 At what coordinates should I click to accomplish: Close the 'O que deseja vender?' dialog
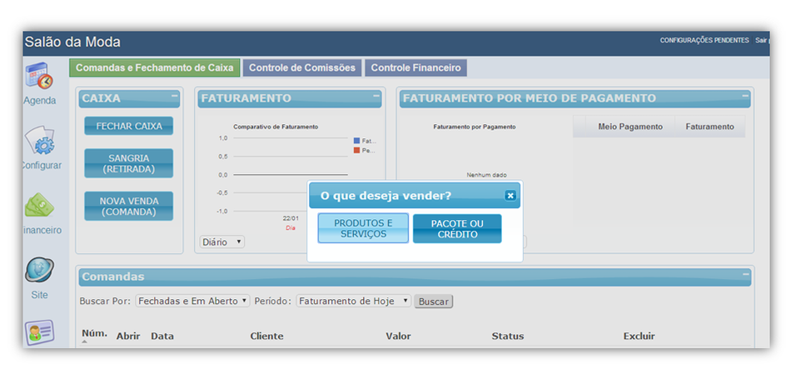point(510,195)
